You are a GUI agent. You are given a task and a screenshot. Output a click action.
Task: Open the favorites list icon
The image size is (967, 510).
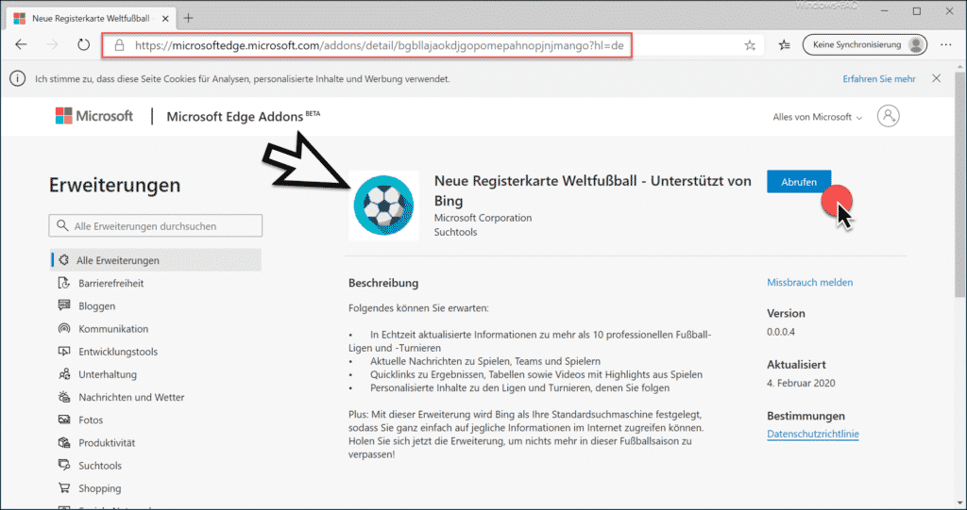point(784,45)
